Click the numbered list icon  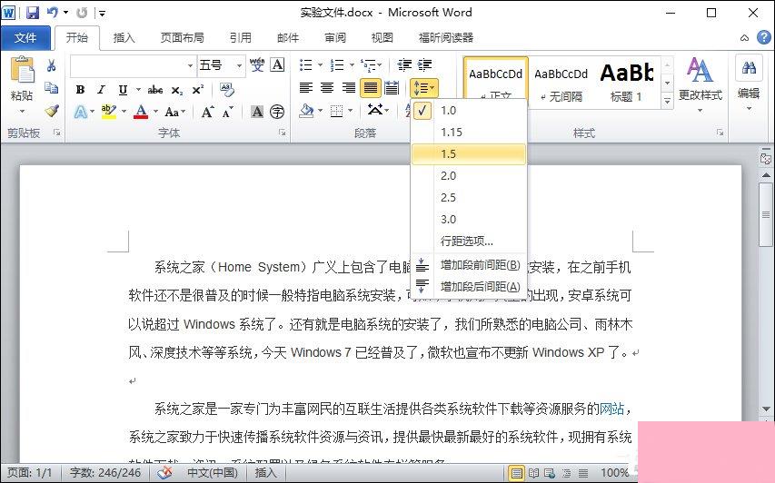337,65
